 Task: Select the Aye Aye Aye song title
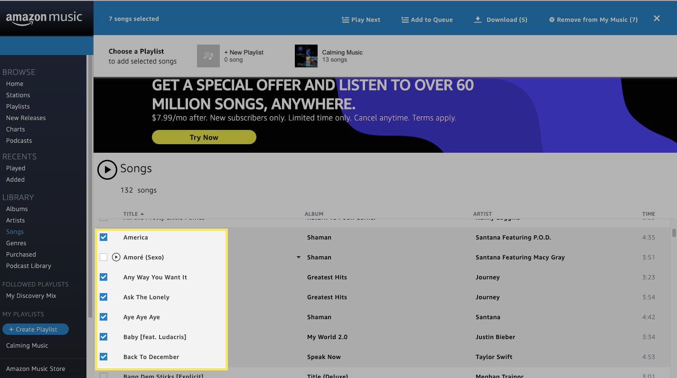[141, 317]
